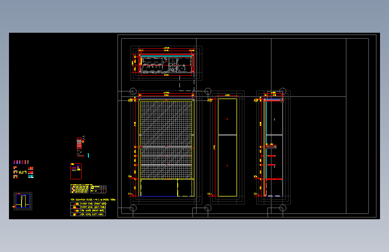Click the cyan comb-shaped symbol

(x=31, y=176)
